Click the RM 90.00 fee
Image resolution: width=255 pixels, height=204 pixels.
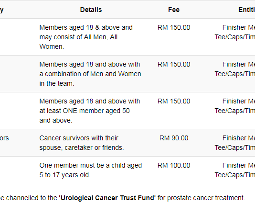174,138
